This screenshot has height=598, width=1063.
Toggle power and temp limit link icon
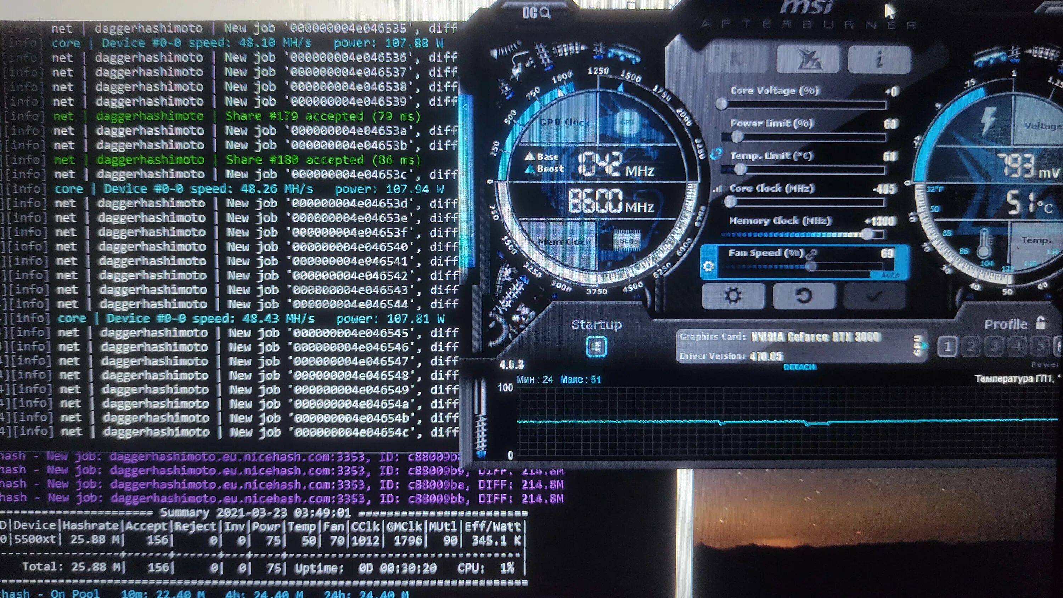click(x=716, y=154)
